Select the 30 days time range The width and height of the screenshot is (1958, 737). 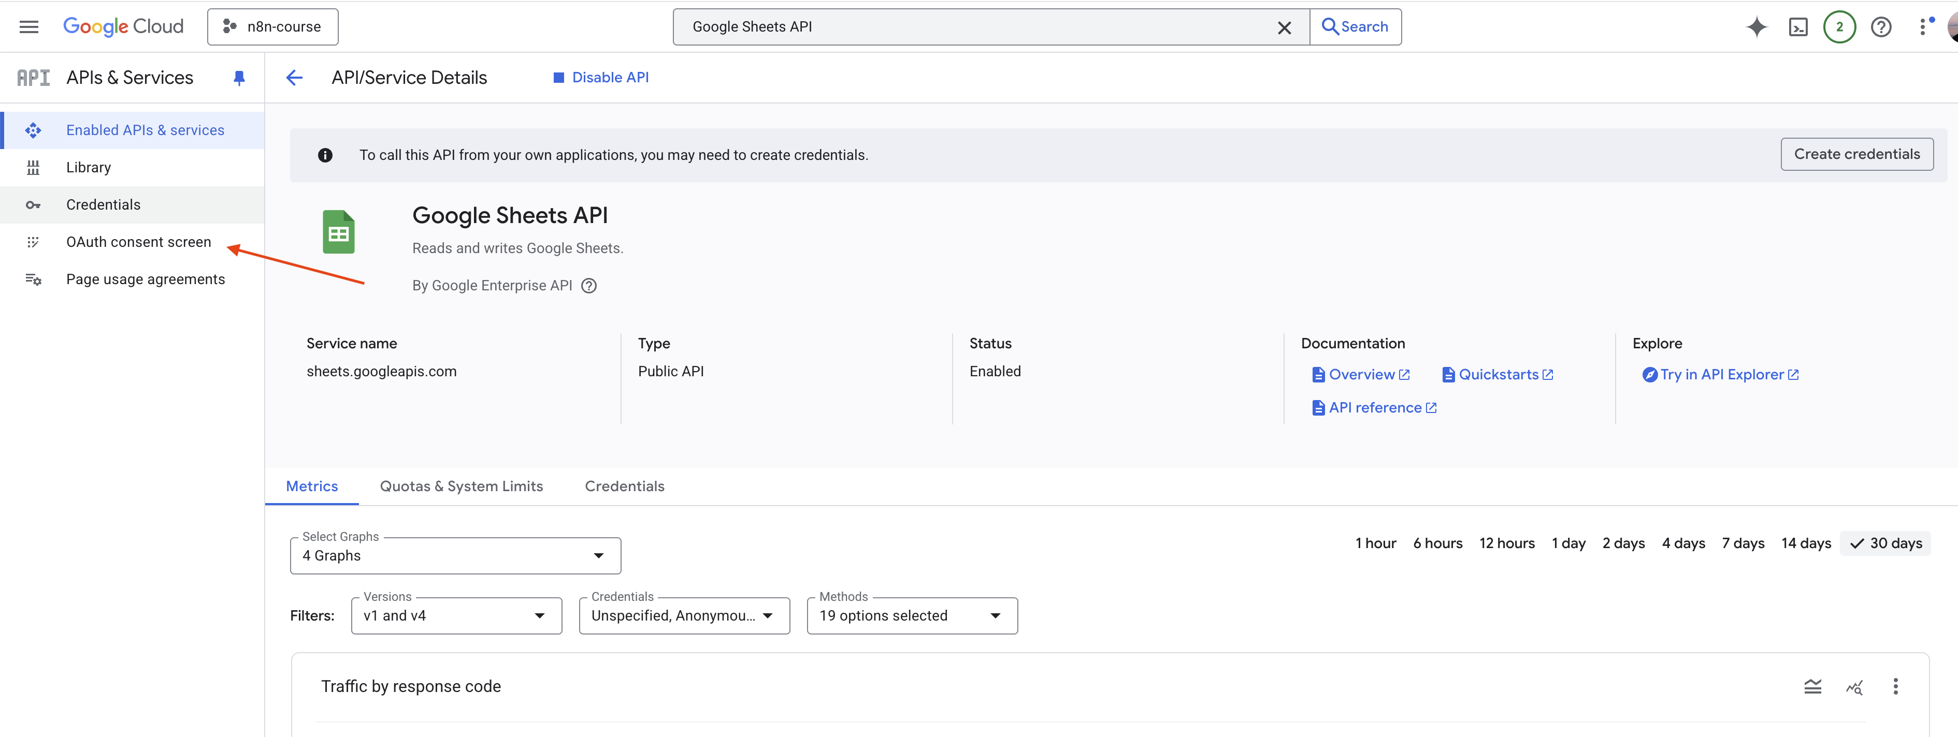pyautogui.click(x=1886, y=543)
